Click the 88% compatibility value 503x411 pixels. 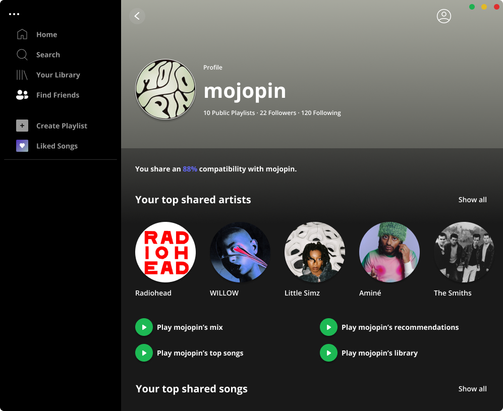coord(190,169)
